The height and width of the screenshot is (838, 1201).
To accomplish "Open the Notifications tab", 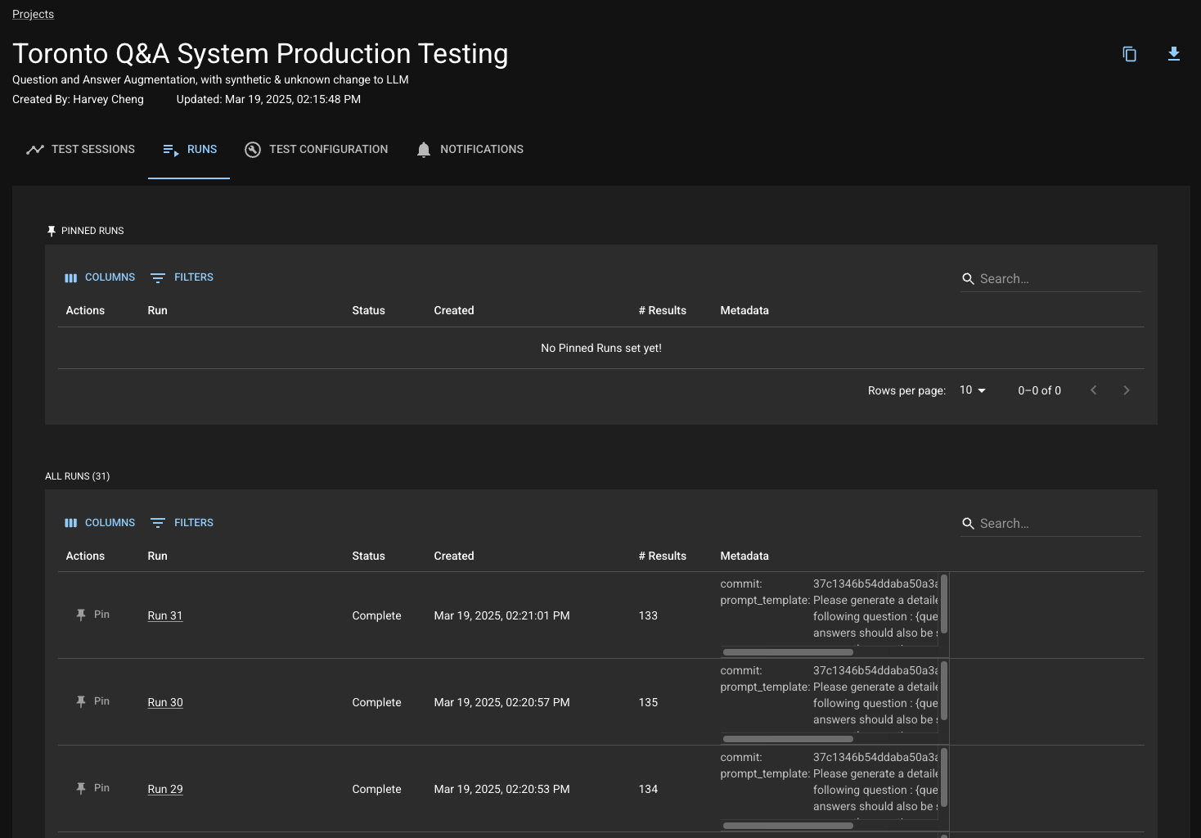I will click(x=470, y=150).
